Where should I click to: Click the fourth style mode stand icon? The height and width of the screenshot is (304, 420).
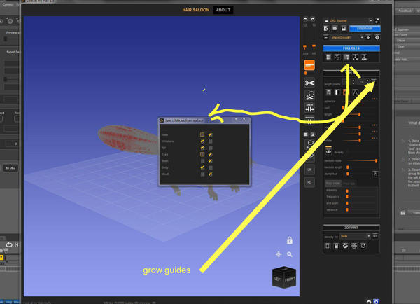pos(355,92)
